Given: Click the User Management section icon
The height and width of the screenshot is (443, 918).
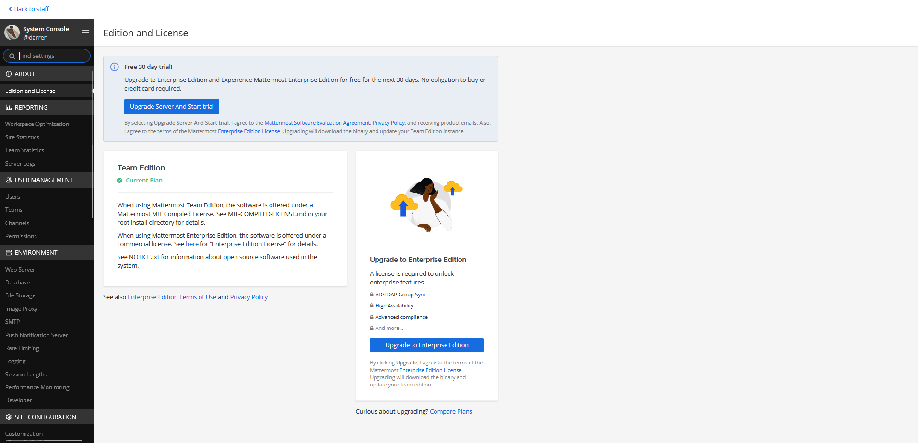Looking at the screenshot, I should (9, 180).
